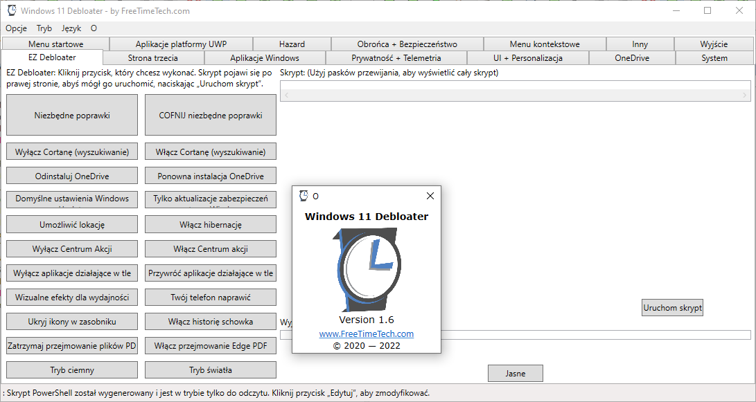Click Włącz historię schowka button
Screen dimensions: 756x402
coord(211,321)
